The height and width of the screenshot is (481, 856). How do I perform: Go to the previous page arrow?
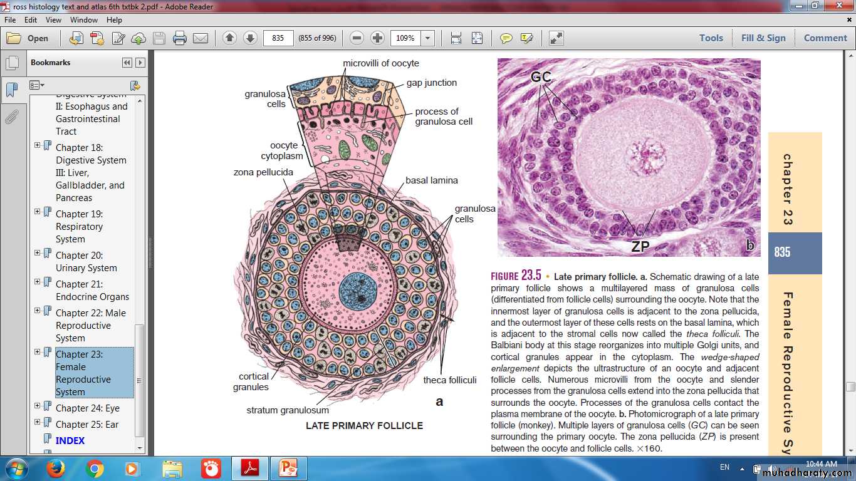pos(229,38)
